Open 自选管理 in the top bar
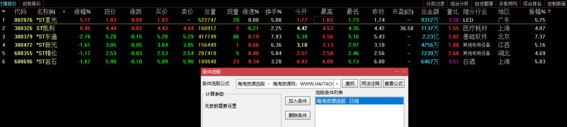 coord(484,4)
